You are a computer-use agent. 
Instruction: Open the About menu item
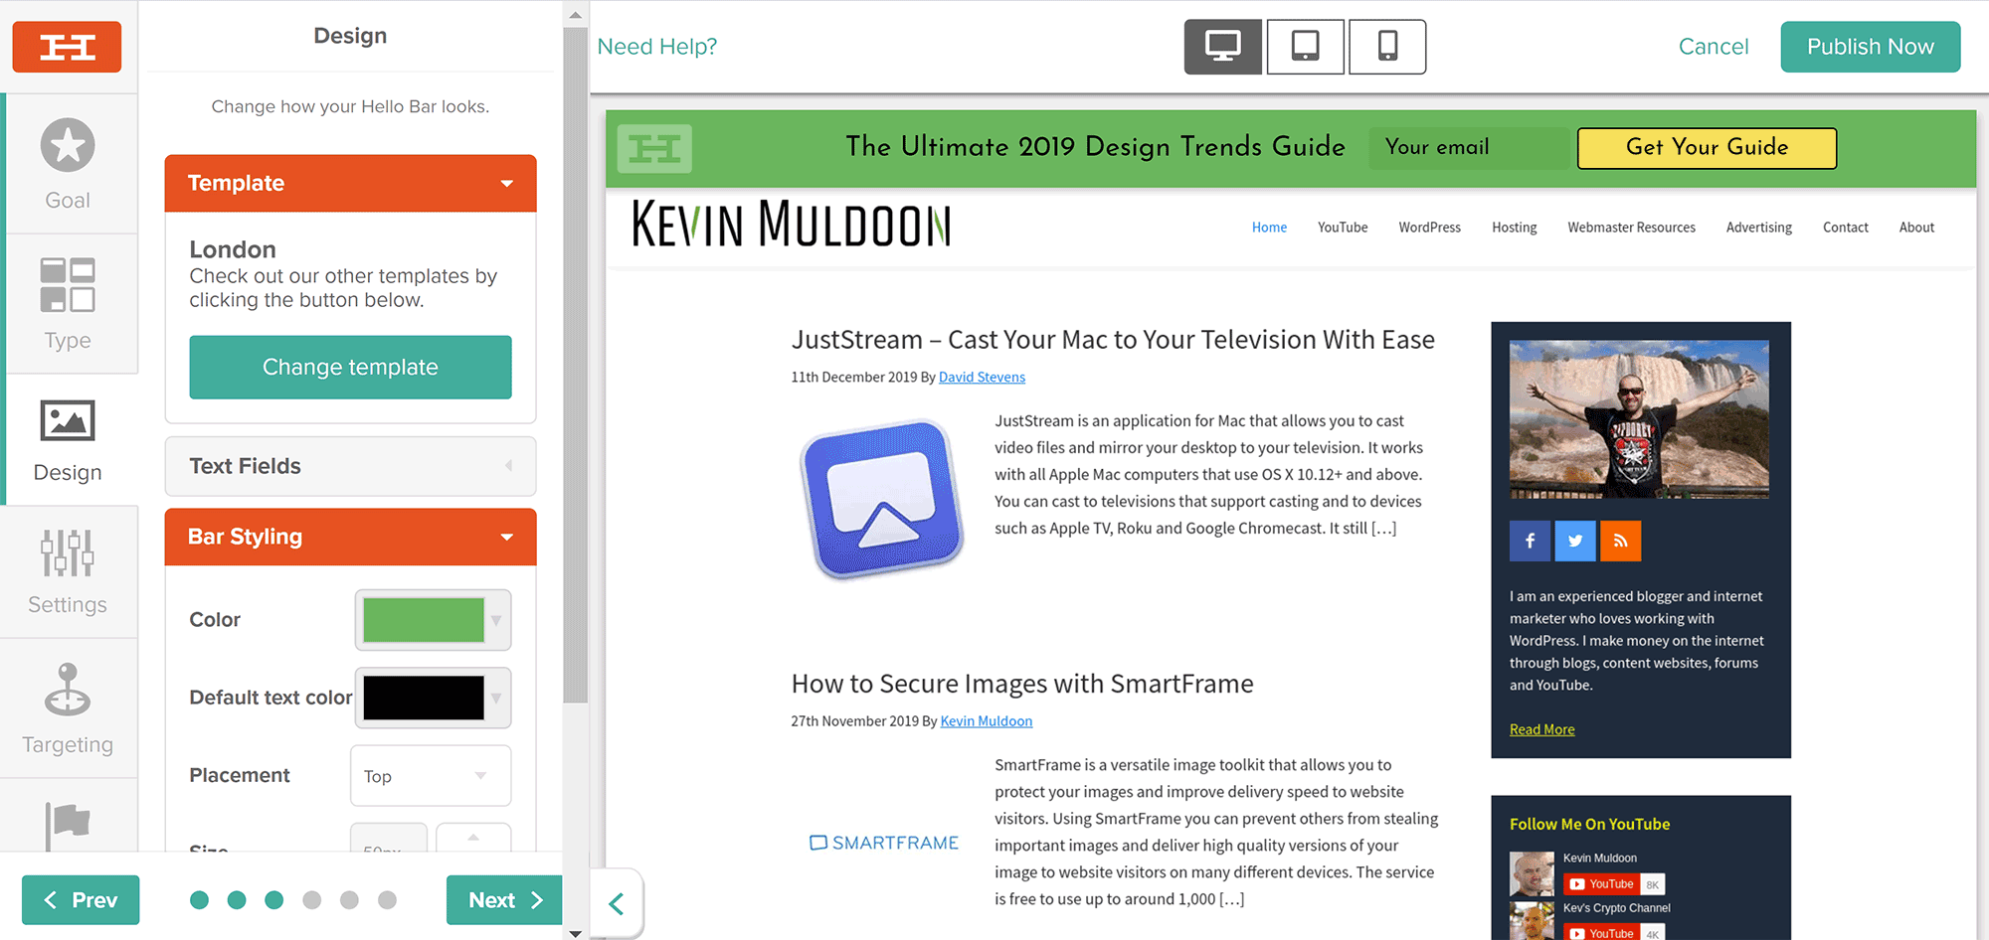point(1916,228)
